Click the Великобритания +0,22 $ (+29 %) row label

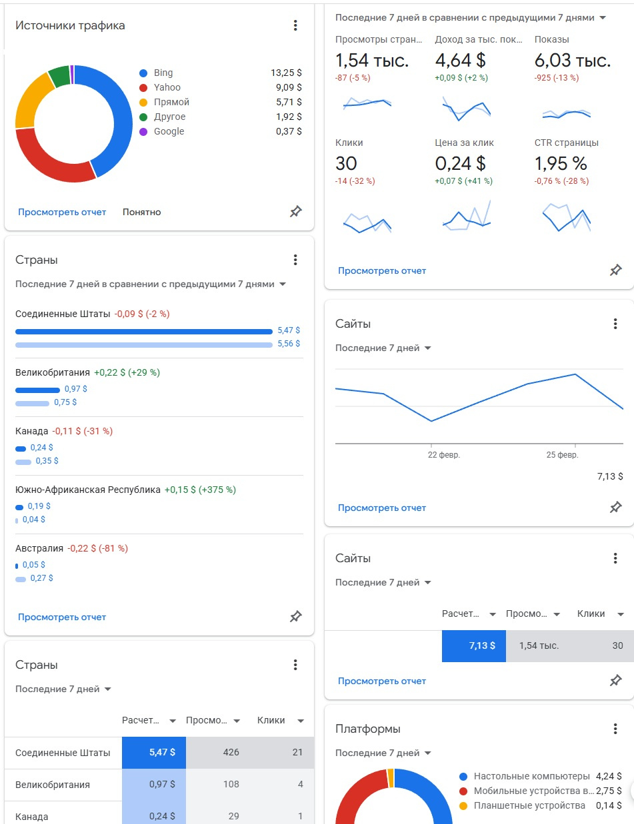pos(87,372)
